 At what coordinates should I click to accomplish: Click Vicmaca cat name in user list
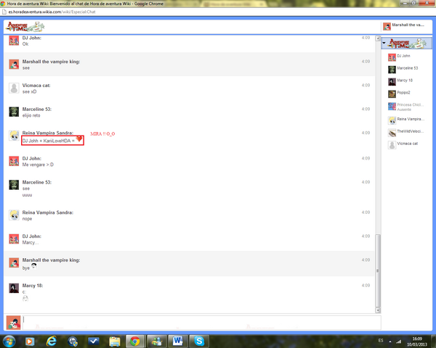(x=408, y=144)
